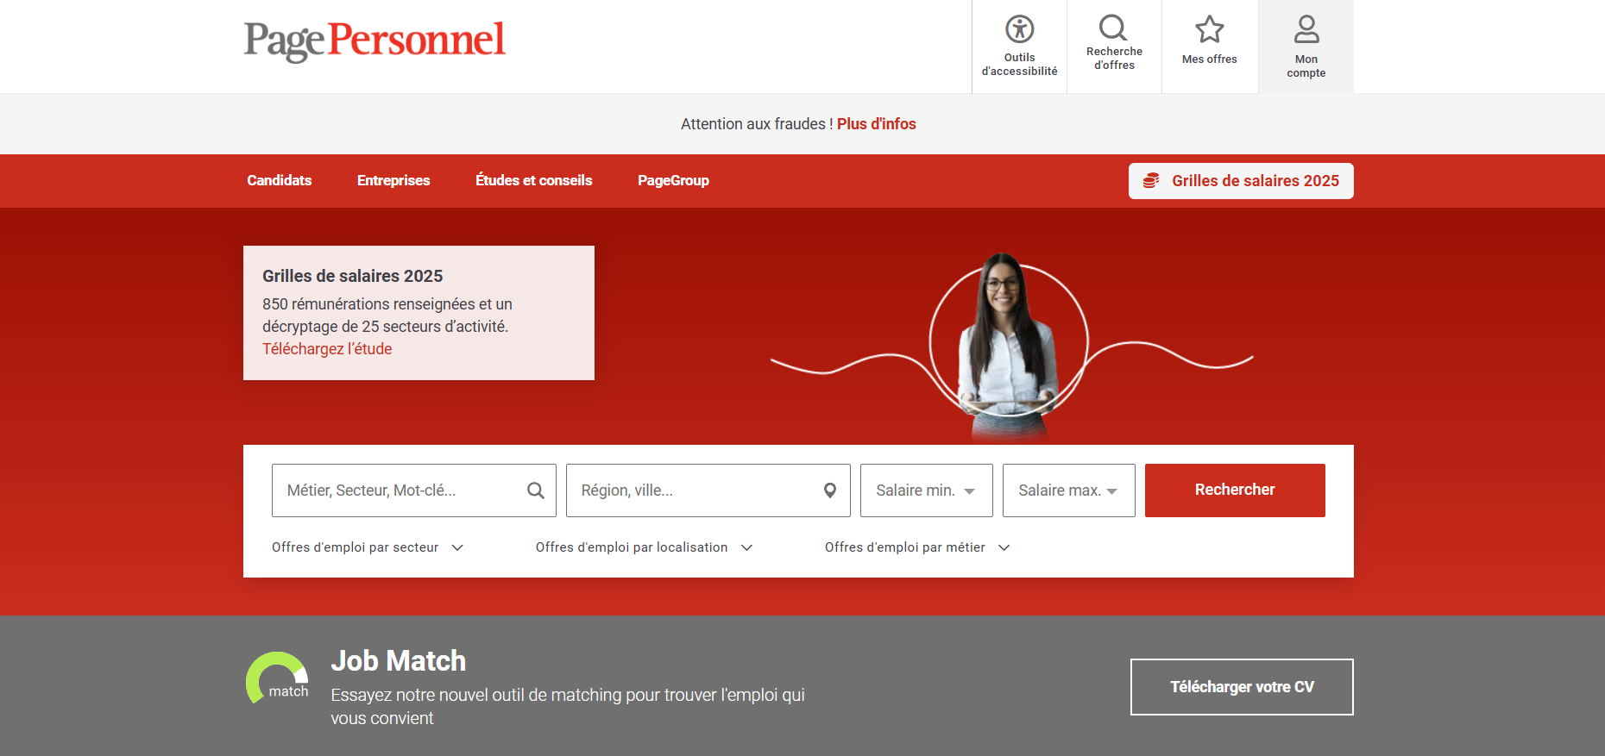Go to PagePersonnel home via logo
Image resolution: width=1605 pixels, height=756 pixels.
tap(374, 41)
